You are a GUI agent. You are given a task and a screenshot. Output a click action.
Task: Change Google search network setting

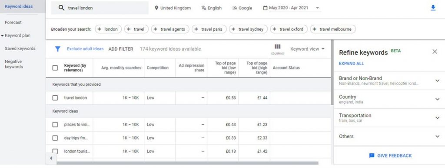coord(242,8)
